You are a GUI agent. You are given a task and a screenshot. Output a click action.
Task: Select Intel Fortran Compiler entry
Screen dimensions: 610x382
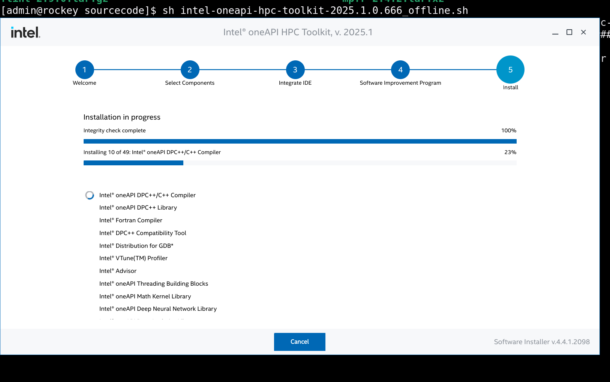coord(131,220)
